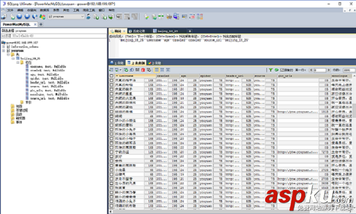The height and width of the screenshot is (214, 356).
Task: Click the previous page arrow
Action: click(x=311, y=70)
